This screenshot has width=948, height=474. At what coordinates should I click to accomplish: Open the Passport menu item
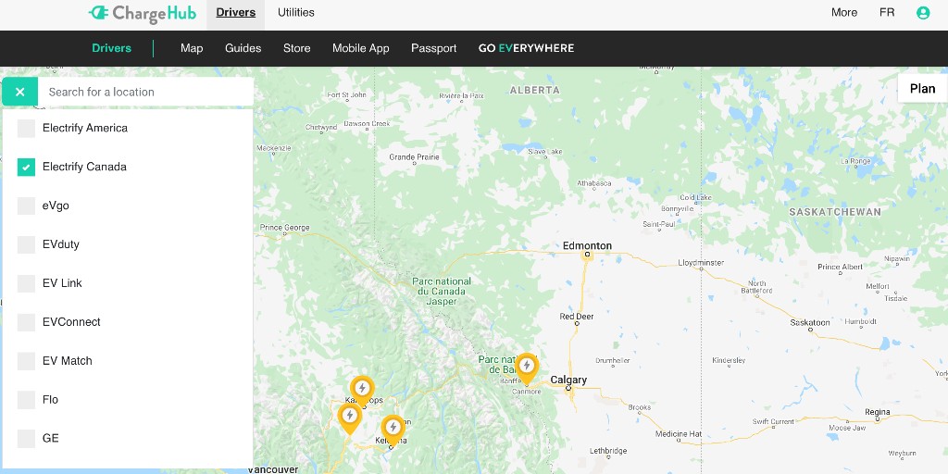coord(433,48)
